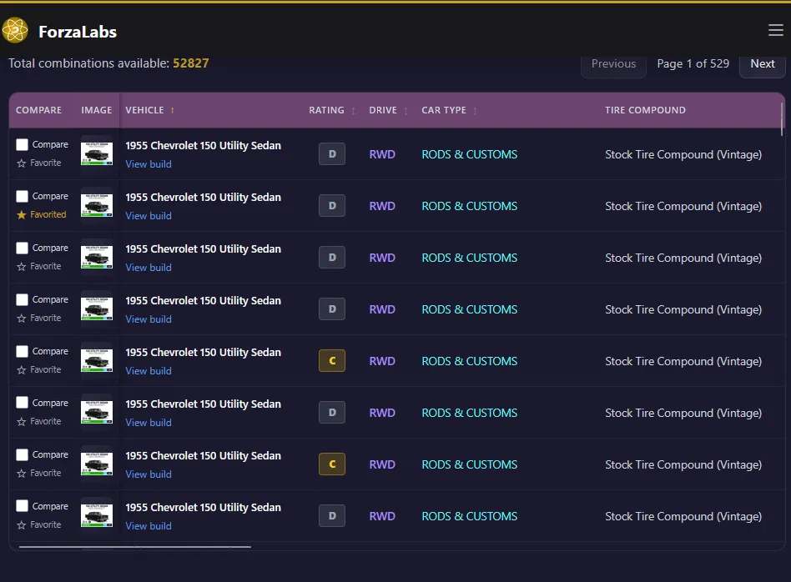
Task: Tick the Compare checkbox in the Favorited row
Action: 23,196
